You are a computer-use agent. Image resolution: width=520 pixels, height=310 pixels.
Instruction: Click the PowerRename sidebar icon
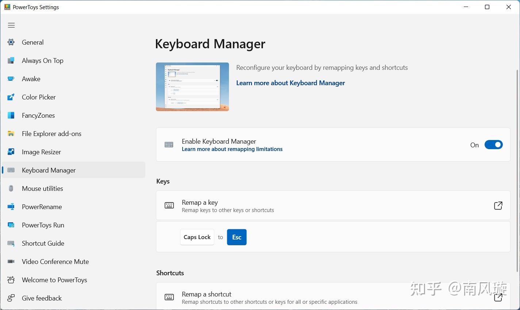coord(11,207)
